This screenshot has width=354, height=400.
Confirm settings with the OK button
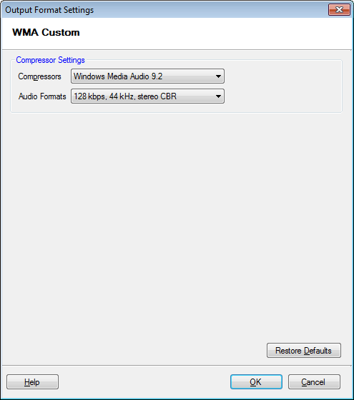(256, 382)
